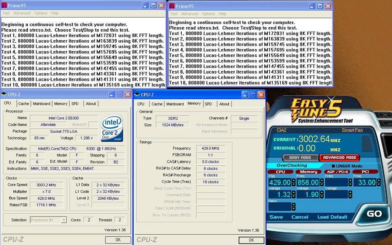Open Advanced menu in left Prime95 window

(x=22, y=13)
